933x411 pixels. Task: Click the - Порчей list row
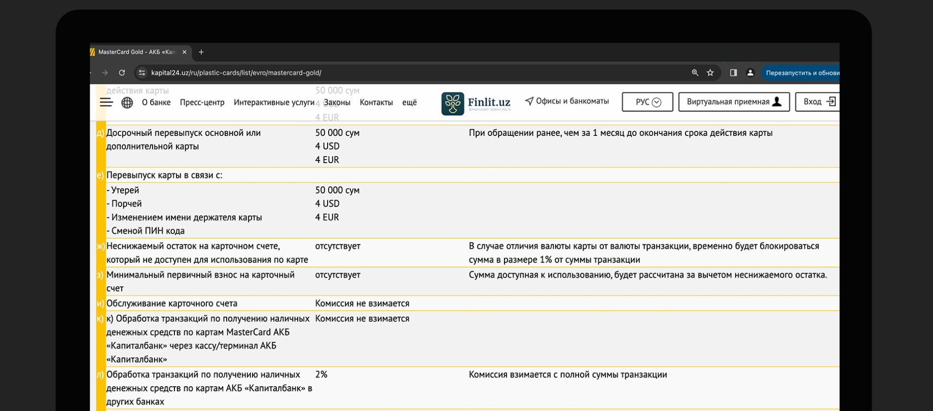124,204
